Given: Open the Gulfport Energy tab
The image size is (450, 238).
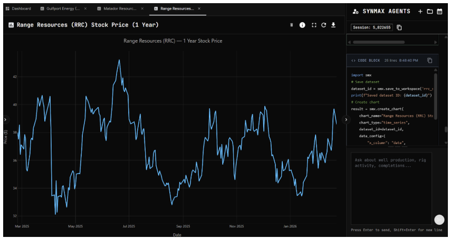Looking at the screenshot, I should [59, 8].
